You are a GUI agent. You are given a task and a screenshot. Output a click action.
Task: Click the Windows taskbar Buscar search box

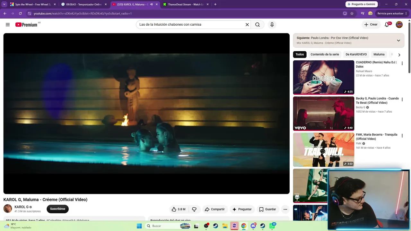point(168,226)
